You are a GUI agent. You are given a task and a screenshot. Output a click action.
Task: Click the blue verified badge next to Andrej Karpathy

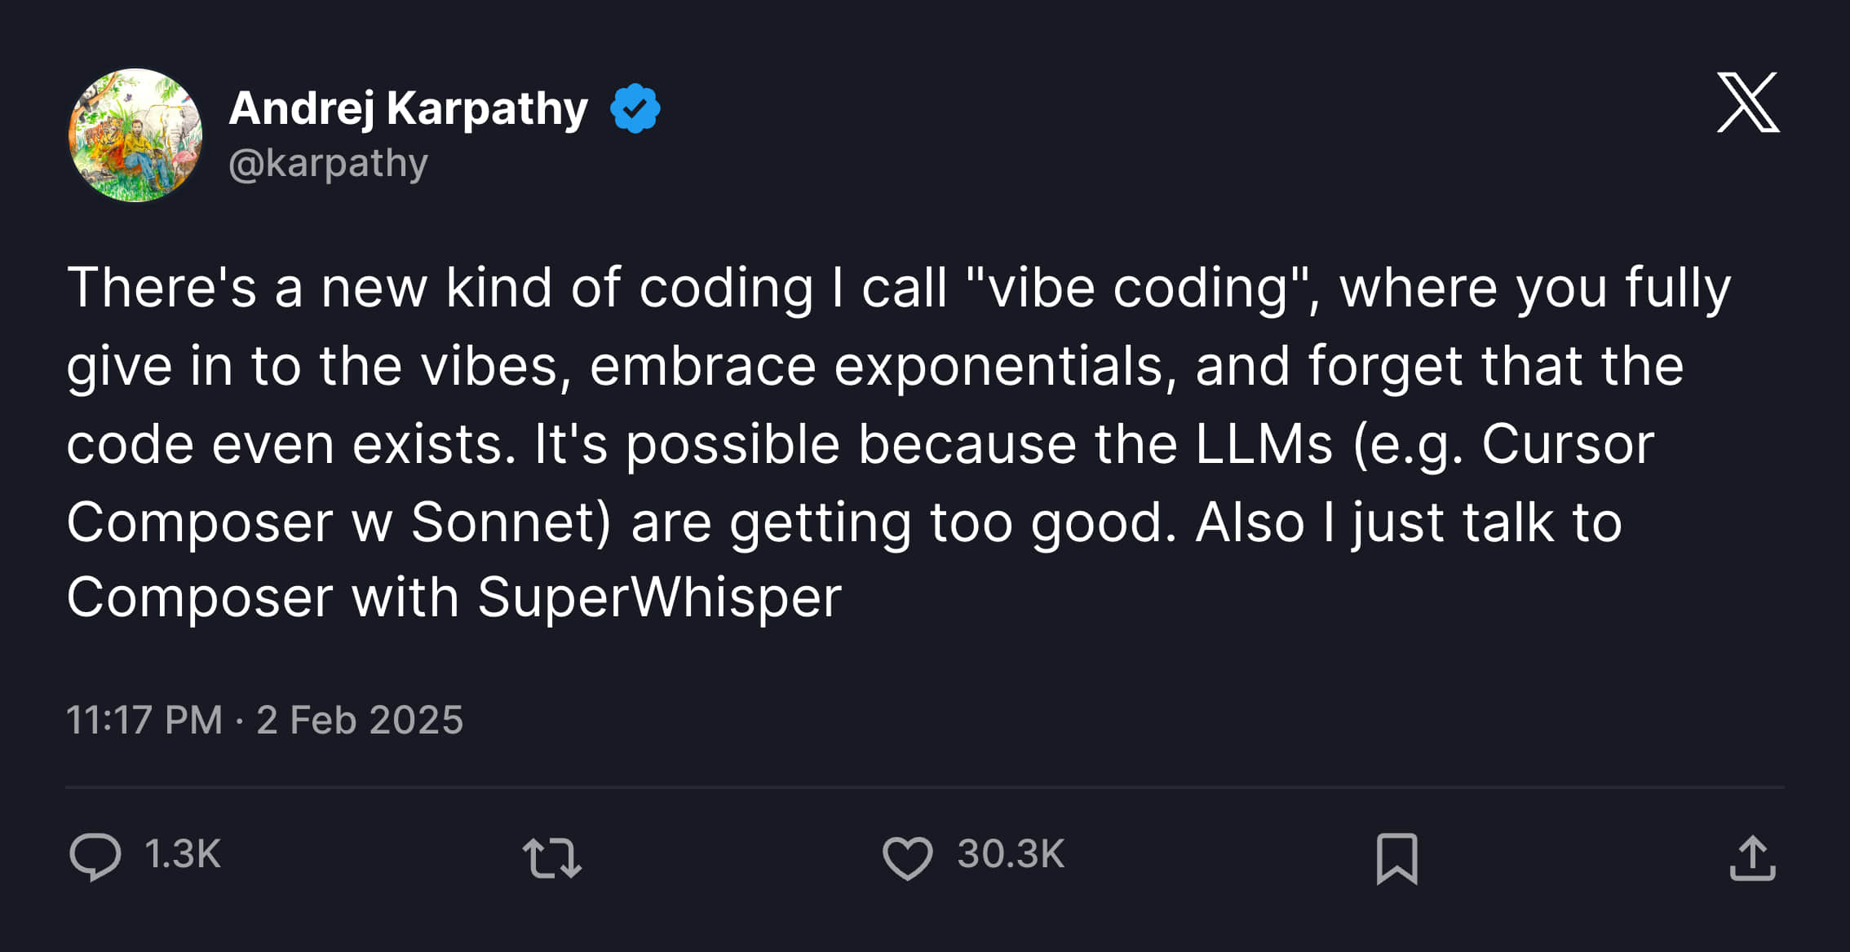point(635,105)
